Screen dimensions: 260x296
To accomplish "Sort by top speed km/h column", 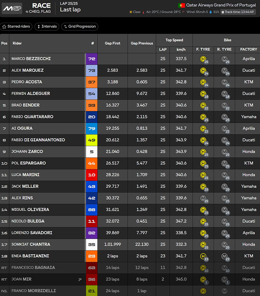I will point(181,49).
